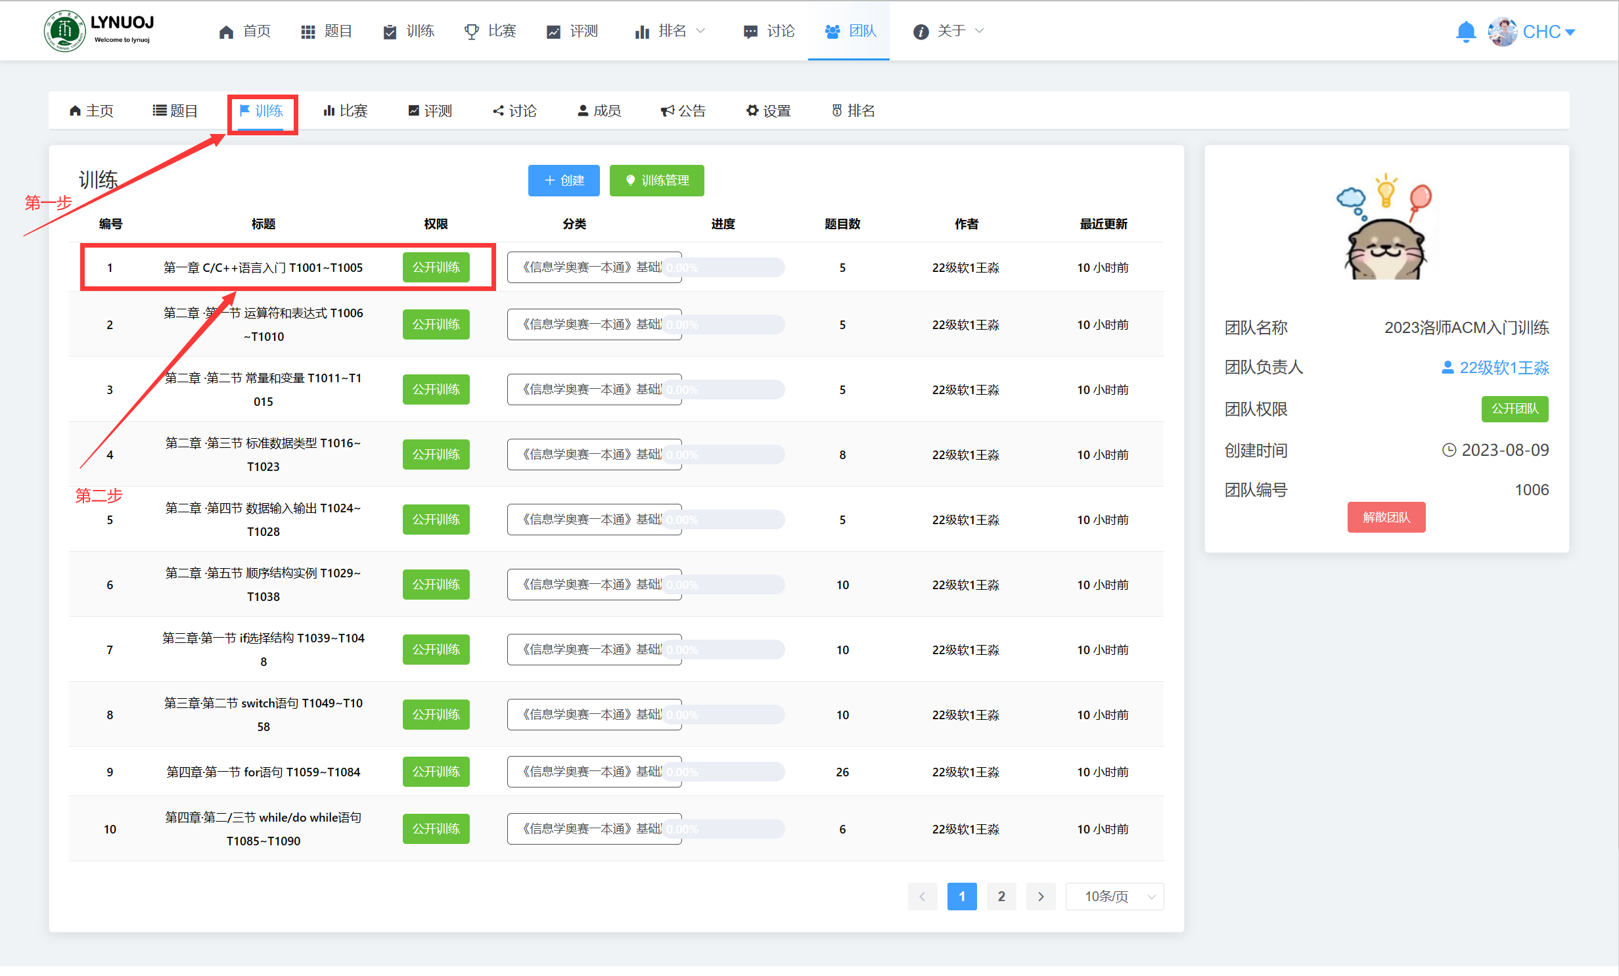
Task: Go to page 2 of training list
Action: point(1001,897)
